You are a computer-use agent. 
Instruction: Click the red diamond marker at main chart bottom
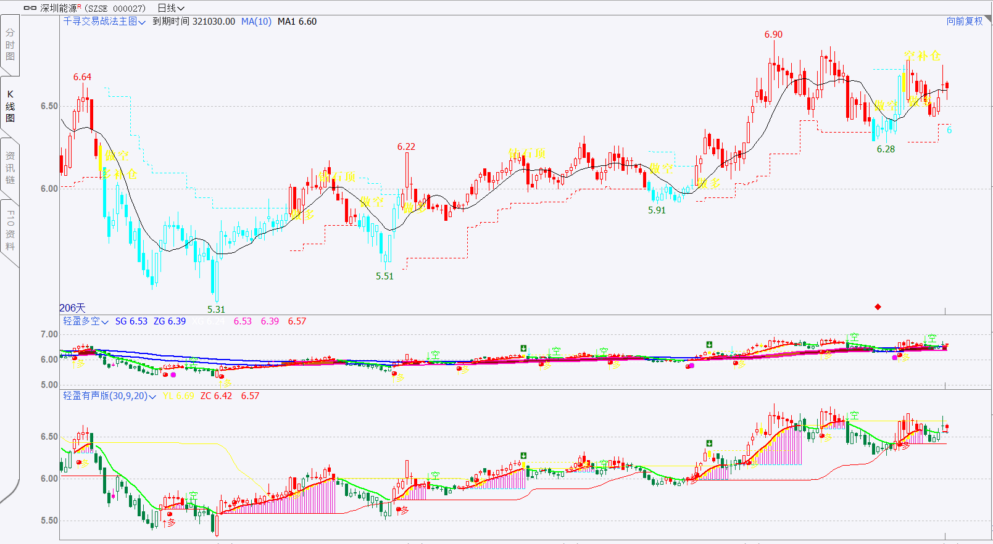(878, 307)
